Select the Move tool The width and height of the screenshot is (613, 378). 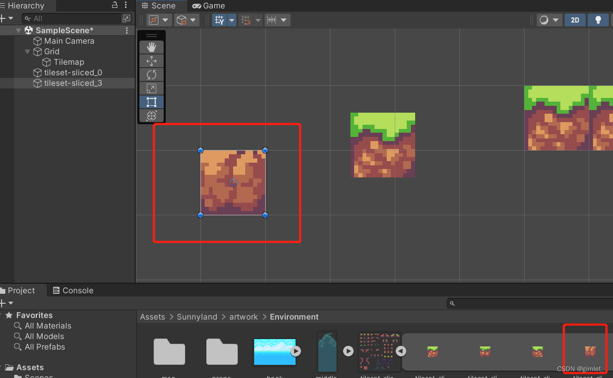click(152, 61)
